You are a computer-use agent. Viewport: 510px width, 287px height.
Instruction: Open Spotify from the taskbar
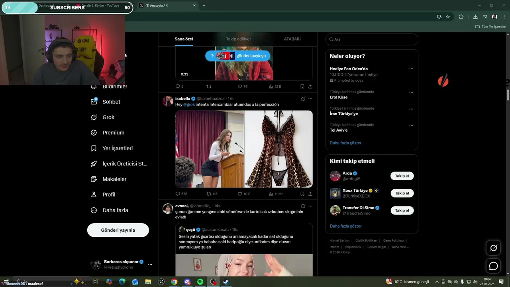coord(200,282)
